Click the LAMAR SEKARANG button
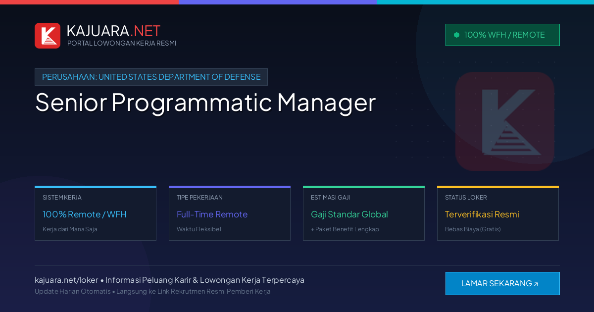Screen dimensions: 594x312 (x=502, y=283)
